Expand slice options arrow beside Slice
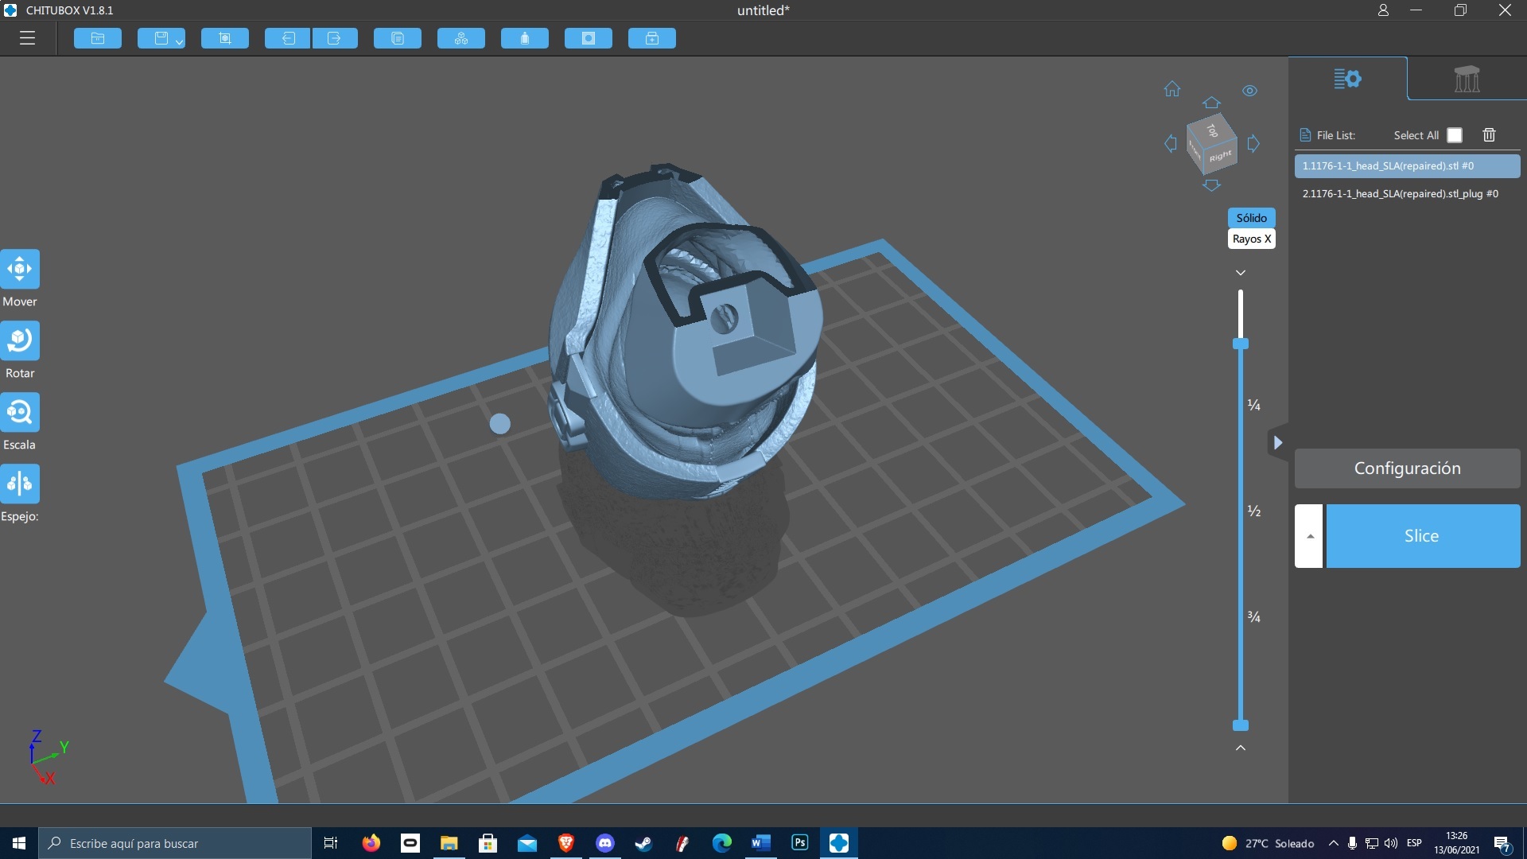The width and height of the screenshot is (1527, 859). click(x=1309, y=536)
